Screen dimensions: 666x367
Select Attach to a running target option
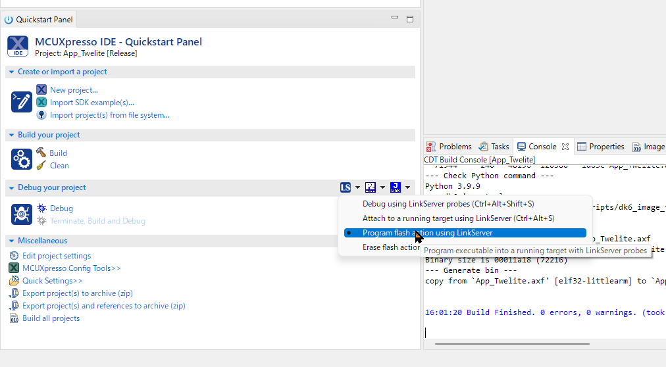coord(458,218)
